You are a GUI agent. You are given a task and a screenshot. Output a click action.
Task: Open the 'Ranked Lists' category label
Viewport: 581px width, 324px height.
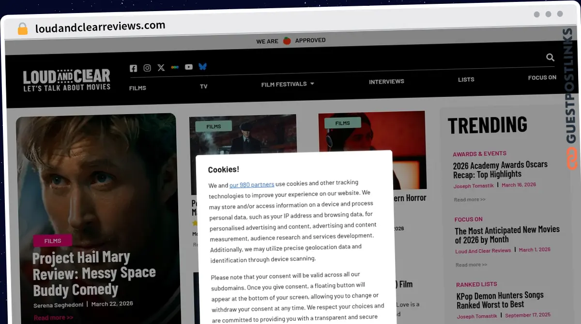pyautogui.click(x=476, y=284)
